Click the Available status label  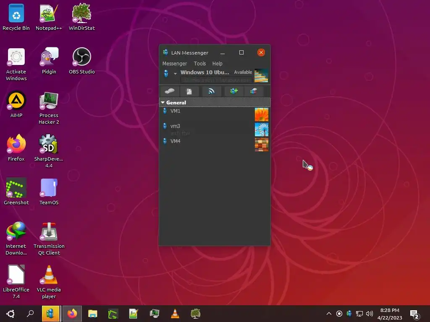243,72
